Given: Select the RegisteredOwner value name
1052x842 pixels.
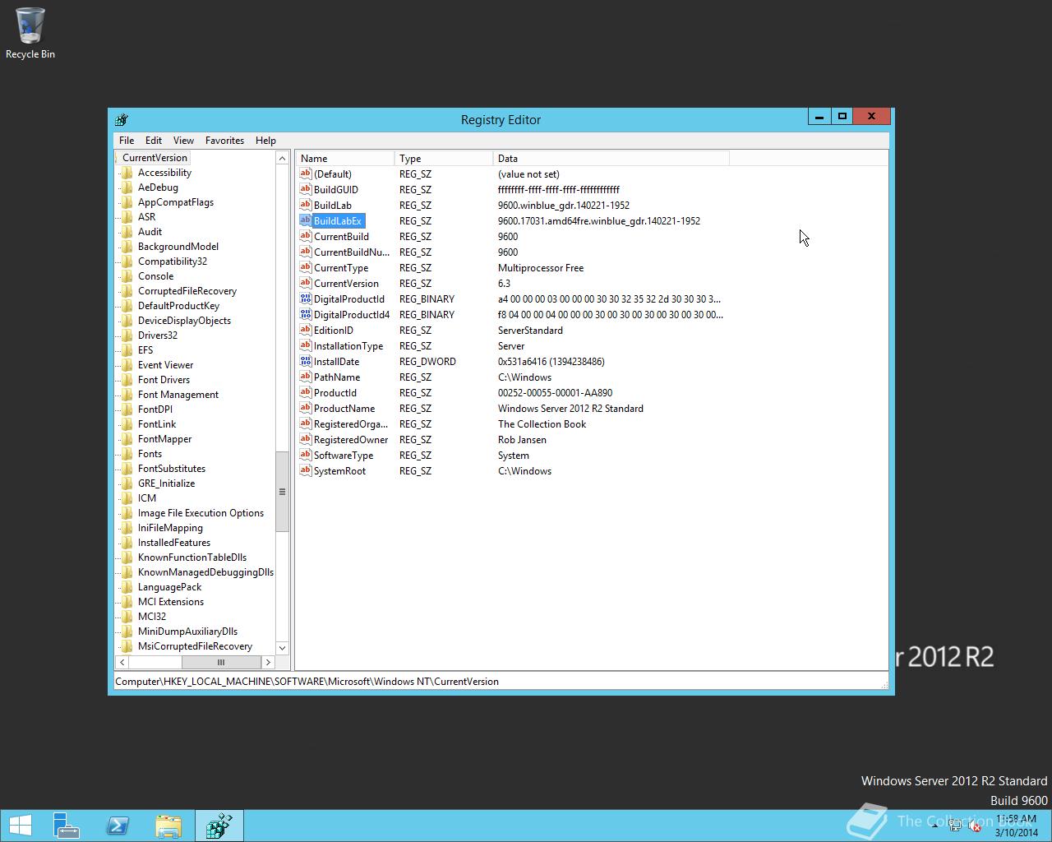Looking at the screenshot, I should 351,439.
